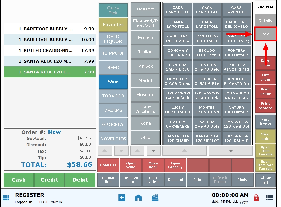Viewport: 281px width, 207px height.
Task: Choose the Moscato category
Action: point(145,95)
